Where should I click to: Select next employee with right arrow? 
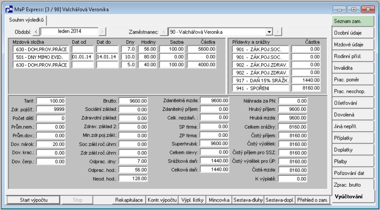278,32
